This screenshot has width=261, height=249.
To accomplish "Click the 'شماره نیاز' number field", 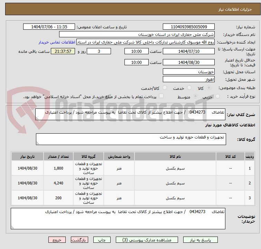I will pos(189,27).
